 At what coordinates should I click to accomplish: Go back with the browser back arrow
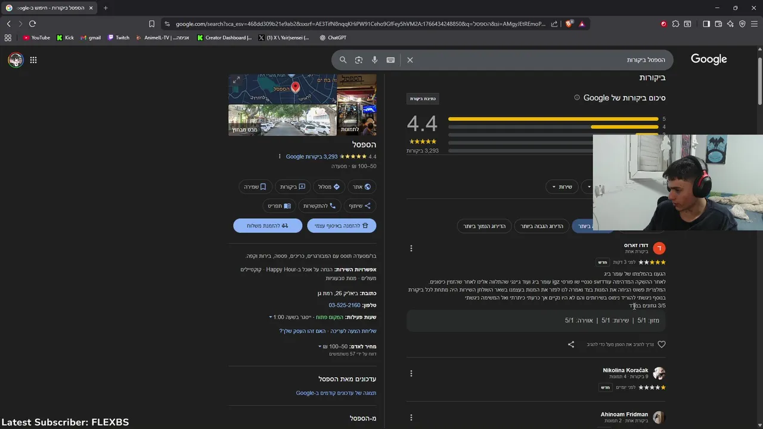point(8,24)
